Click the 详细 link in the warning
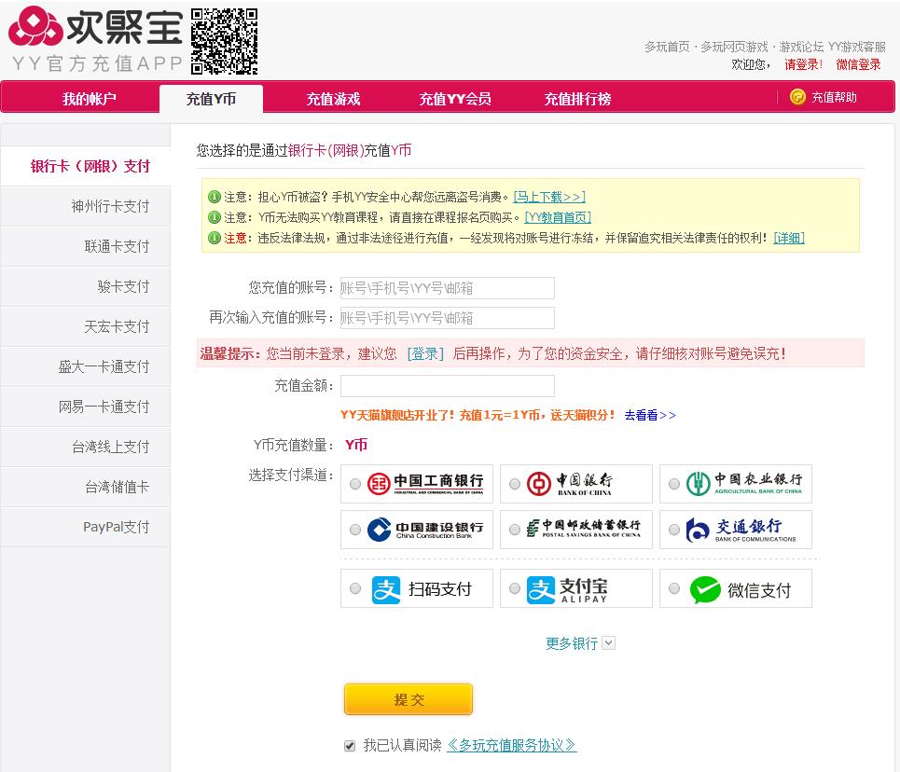900x772 pixels. pos(789,238)
